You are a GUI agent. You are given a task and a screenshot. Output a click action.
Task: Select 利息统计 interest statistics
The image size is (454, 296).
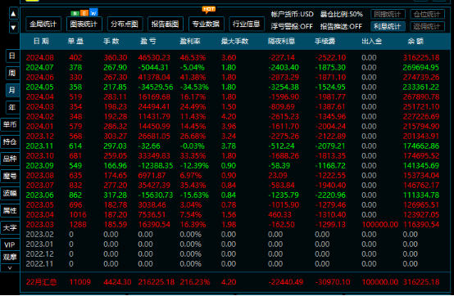coord(388,26)
